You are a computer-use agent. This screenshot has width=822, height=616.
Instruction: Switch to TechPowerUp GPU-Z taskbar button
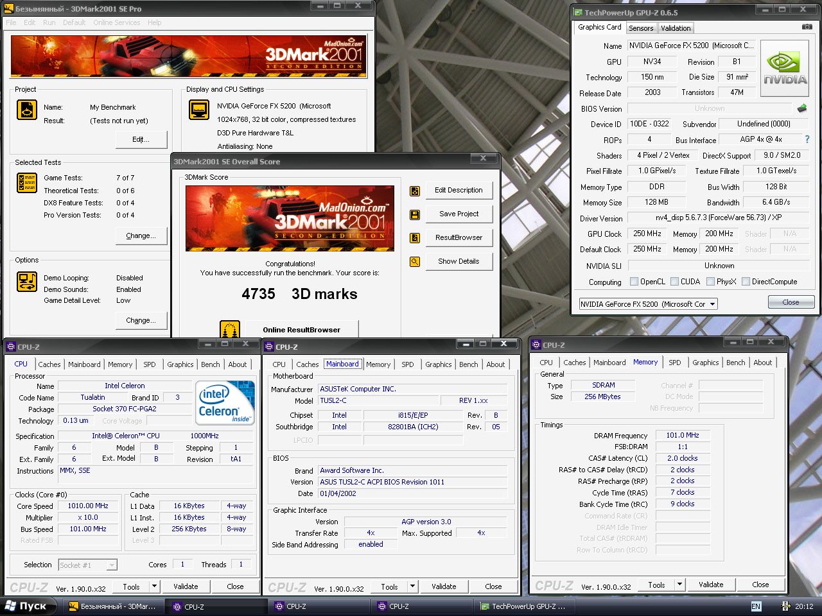point(524,606)
